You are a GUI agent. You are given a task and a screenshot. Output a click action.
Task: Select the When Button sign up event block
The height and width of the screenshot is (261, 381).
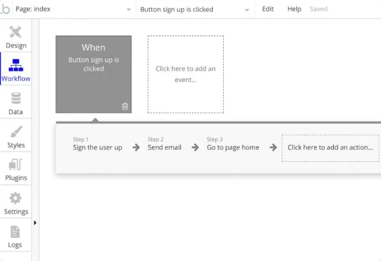(94, 74)
